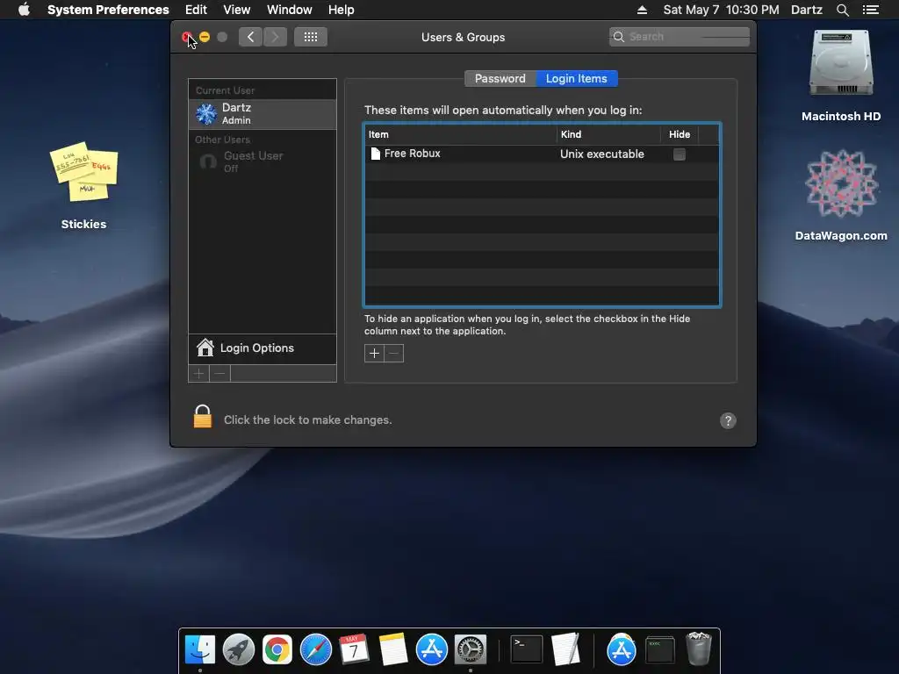Open Spotlight search in the menu bar
The height and width of the screenshot is (674, 899).
tap(842, 10)
